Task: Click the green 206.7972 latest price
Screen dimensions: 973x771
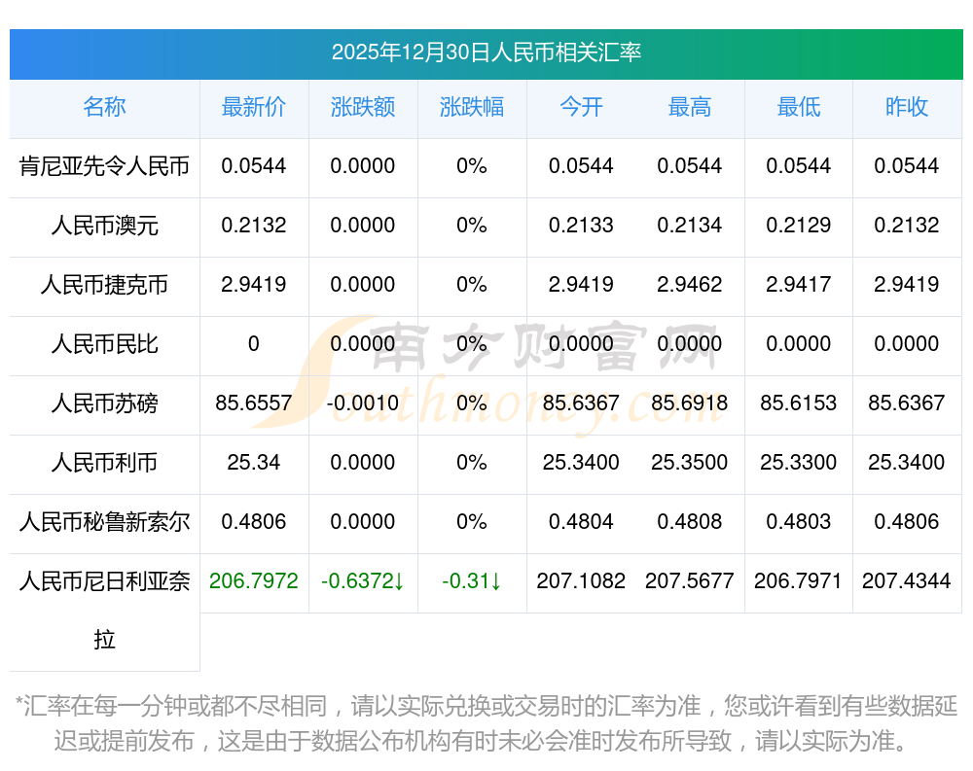Action: [x=254, y=581]
